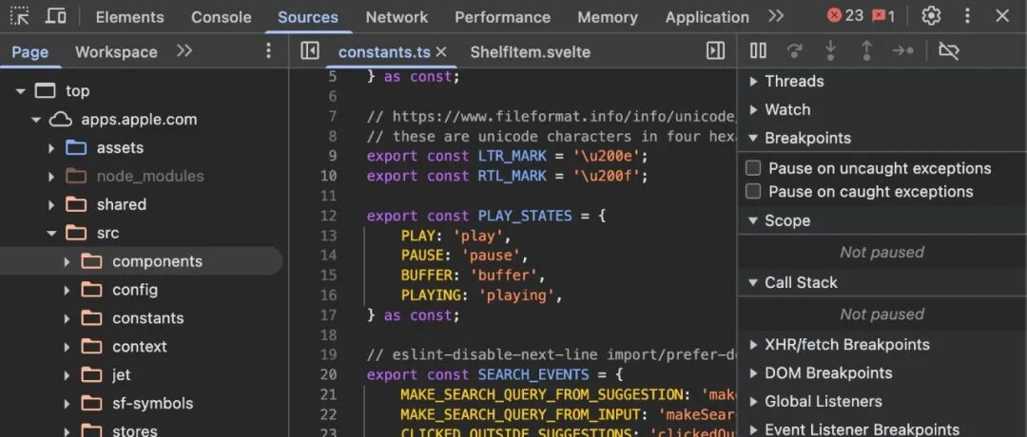Click the cloud icon for apps.apple.com
Image resolution: width=1027 pixels, height=437 pixels.
coord(61,119)
